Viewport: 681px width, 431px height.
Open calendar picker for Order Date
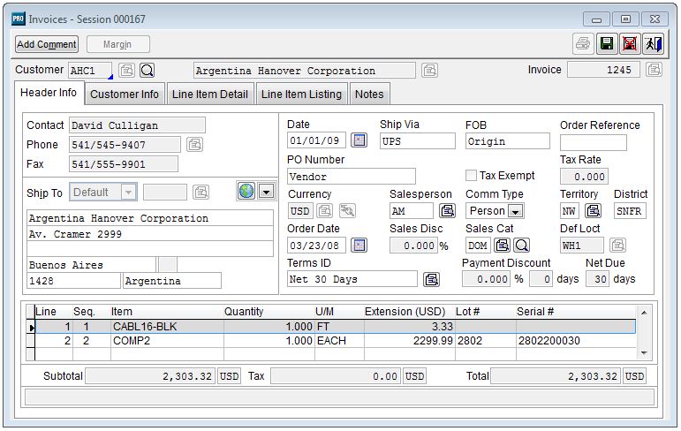click(x=359, y=246)
